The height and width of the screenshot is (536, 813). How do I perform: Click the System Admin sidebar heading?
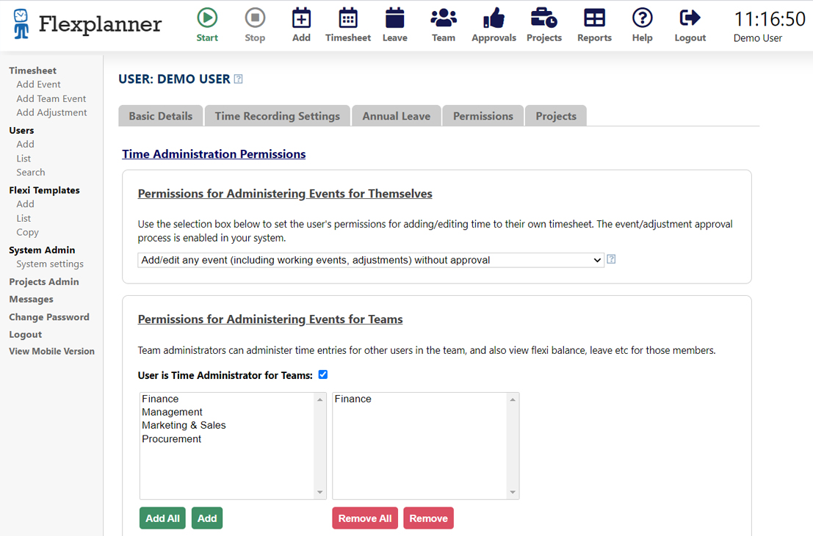[42, 250]
